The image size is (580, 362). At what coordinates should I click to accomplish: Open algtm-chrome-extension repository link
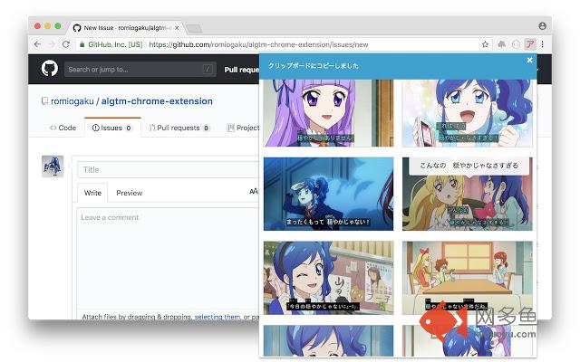[x=157, y=101]
